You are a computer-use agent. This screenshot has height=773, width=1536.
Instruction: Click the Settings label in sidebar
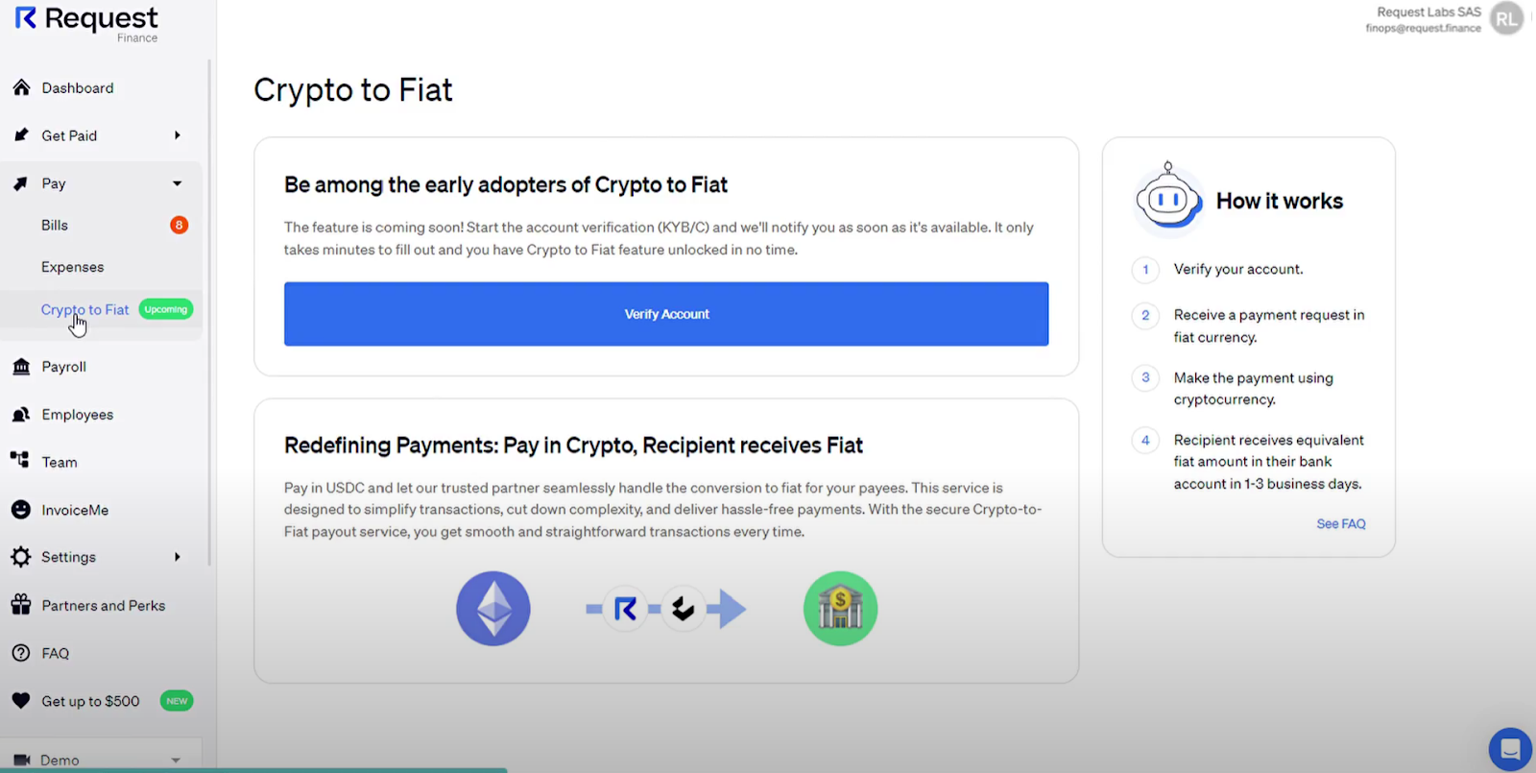pyautogui.click(x=68, y=557)
